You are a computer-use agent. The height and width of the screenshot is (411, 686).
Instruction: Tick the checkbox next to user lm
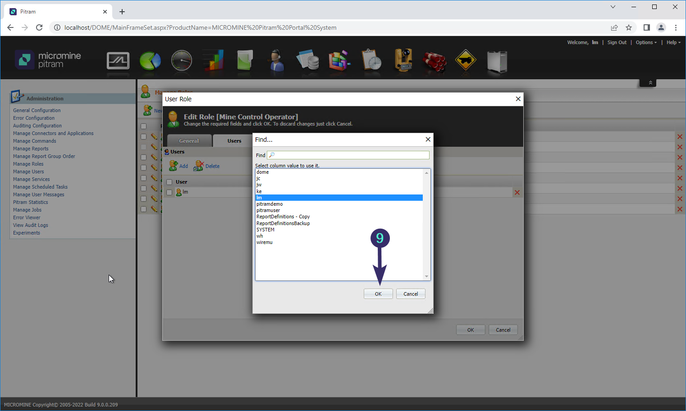pos(169,192)
